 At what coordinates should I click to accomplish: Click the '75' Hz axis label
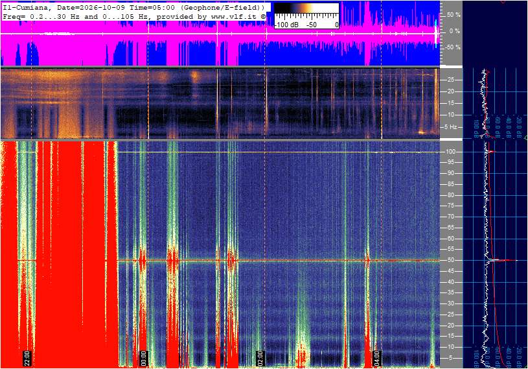451,206
